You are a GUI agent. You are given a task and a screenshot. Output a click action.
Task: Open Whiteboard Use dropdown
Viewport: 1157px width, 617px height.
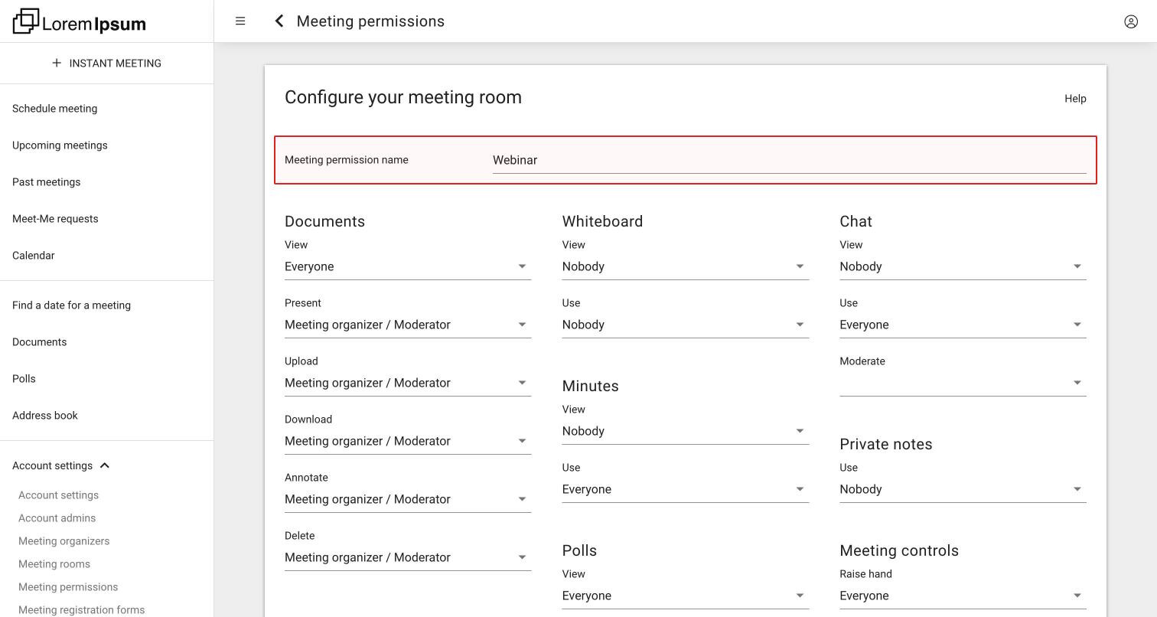(x=686, y=325)
